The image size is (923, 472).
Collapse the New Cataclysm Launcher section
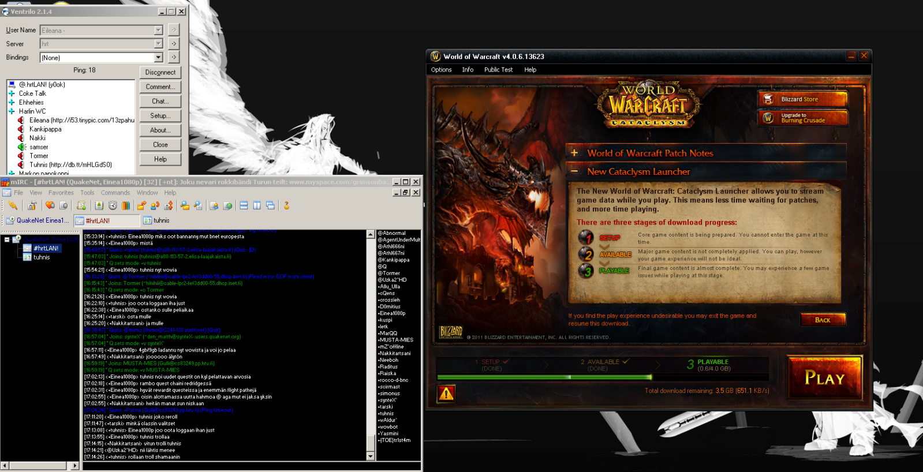[x=574, y=171]
